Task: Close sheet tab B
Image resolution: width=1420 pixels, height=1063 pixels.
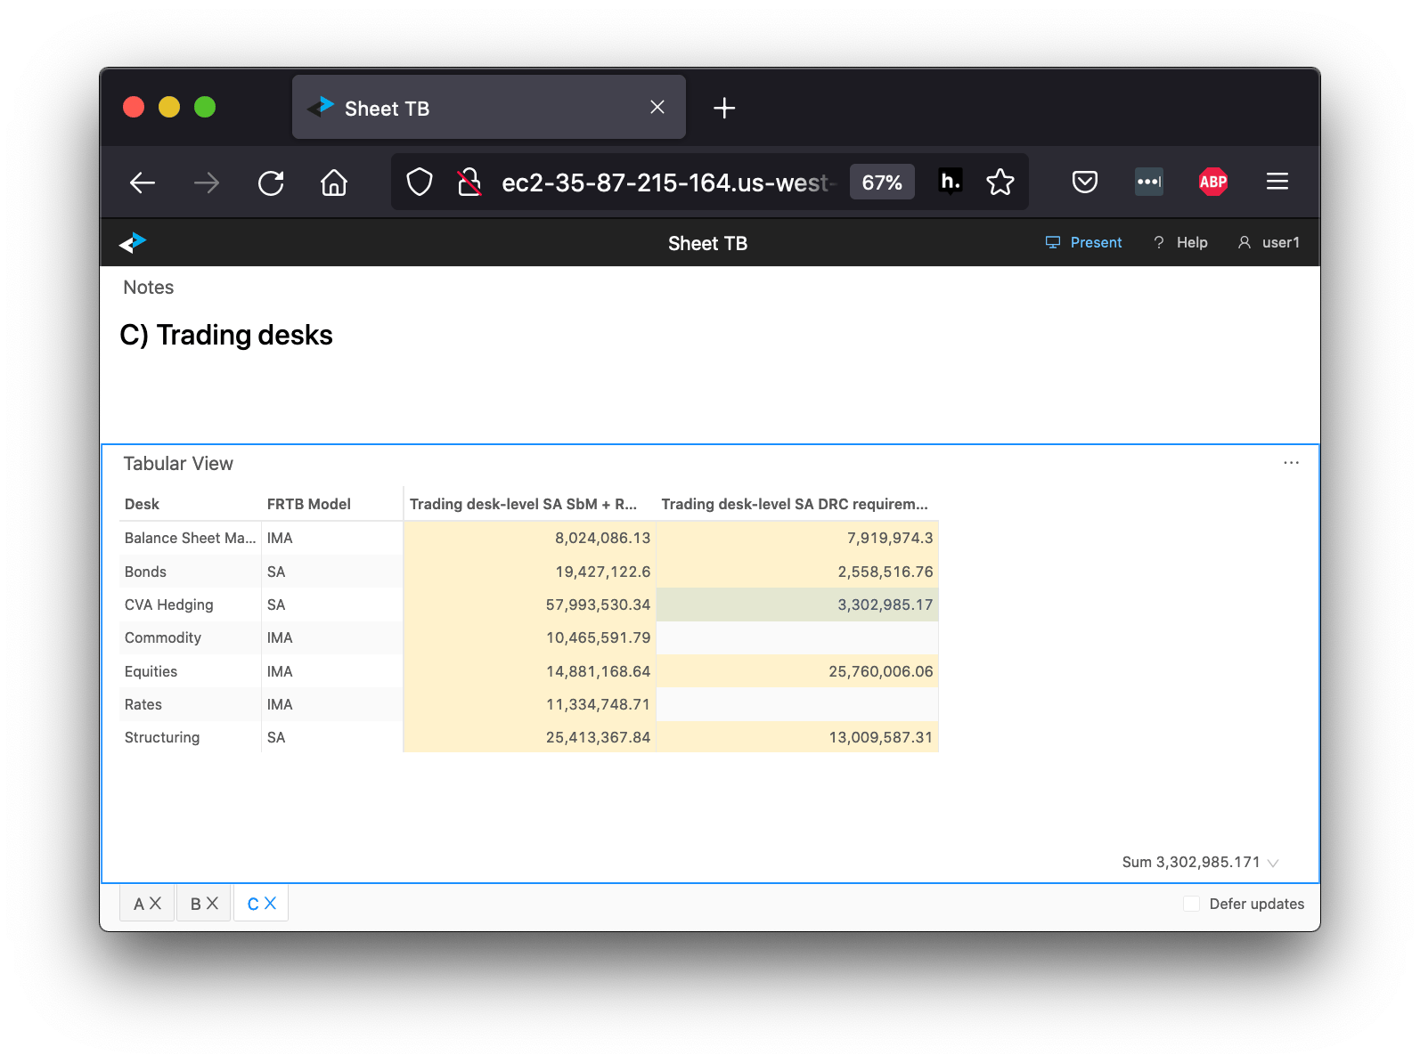Action: coord(212,904)
